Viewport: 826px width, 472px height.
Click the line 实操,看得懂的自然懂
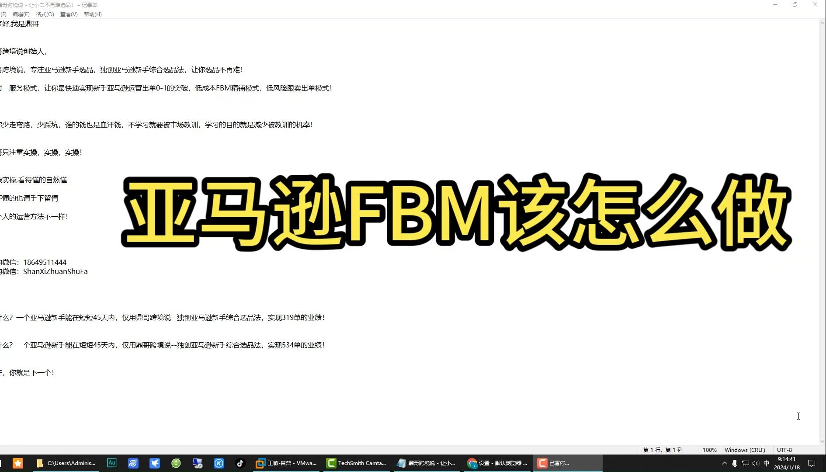point(34,180)
